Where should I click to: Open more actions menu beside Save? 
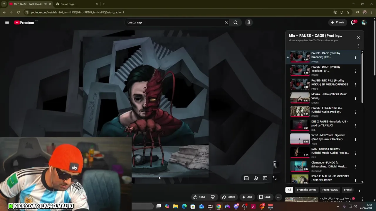click(x=279, y=197)
